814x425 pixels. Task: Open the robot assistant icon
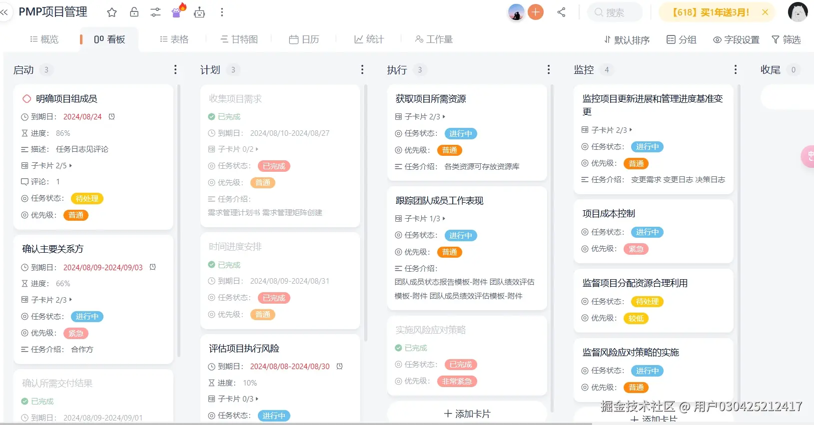[x=199, y=12]
